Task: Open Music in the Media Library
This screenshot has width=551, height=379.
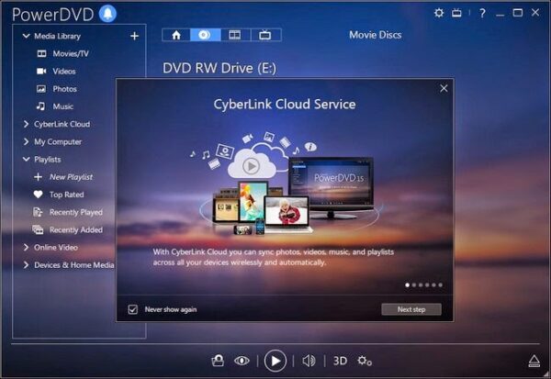Action: (x=55, y=106)
